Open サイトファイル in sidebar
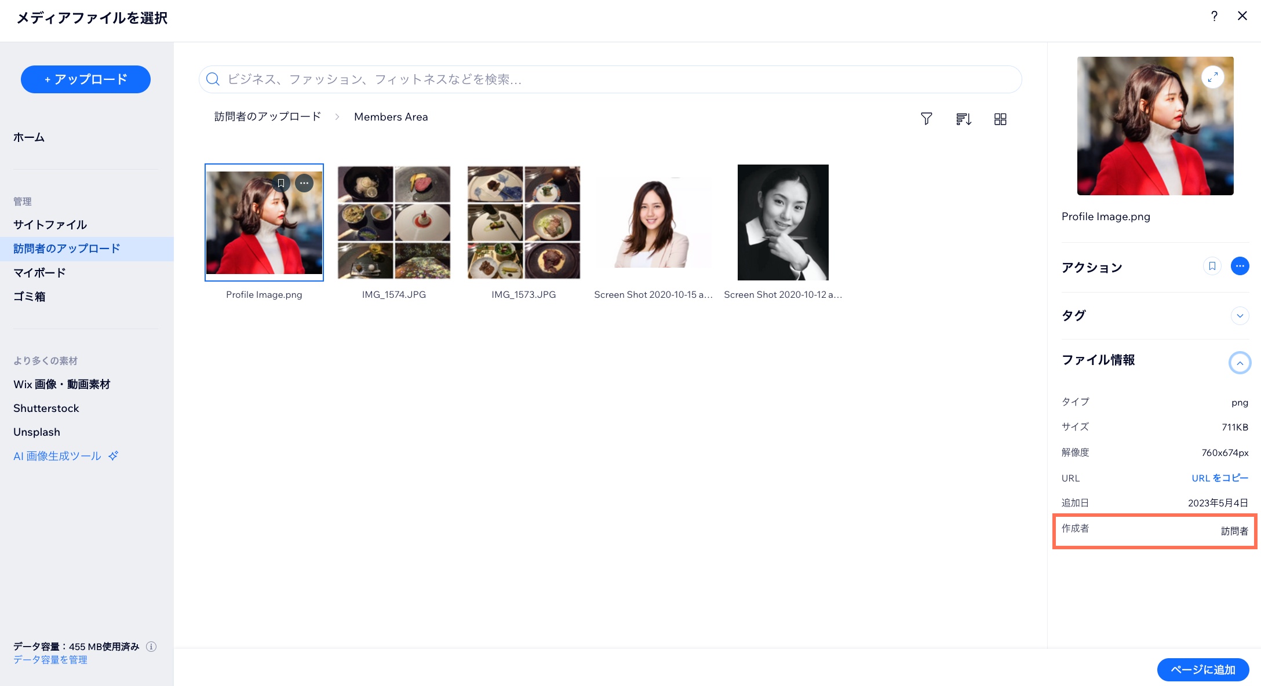This screenshot has height=686, width=1261. (50, 225)
